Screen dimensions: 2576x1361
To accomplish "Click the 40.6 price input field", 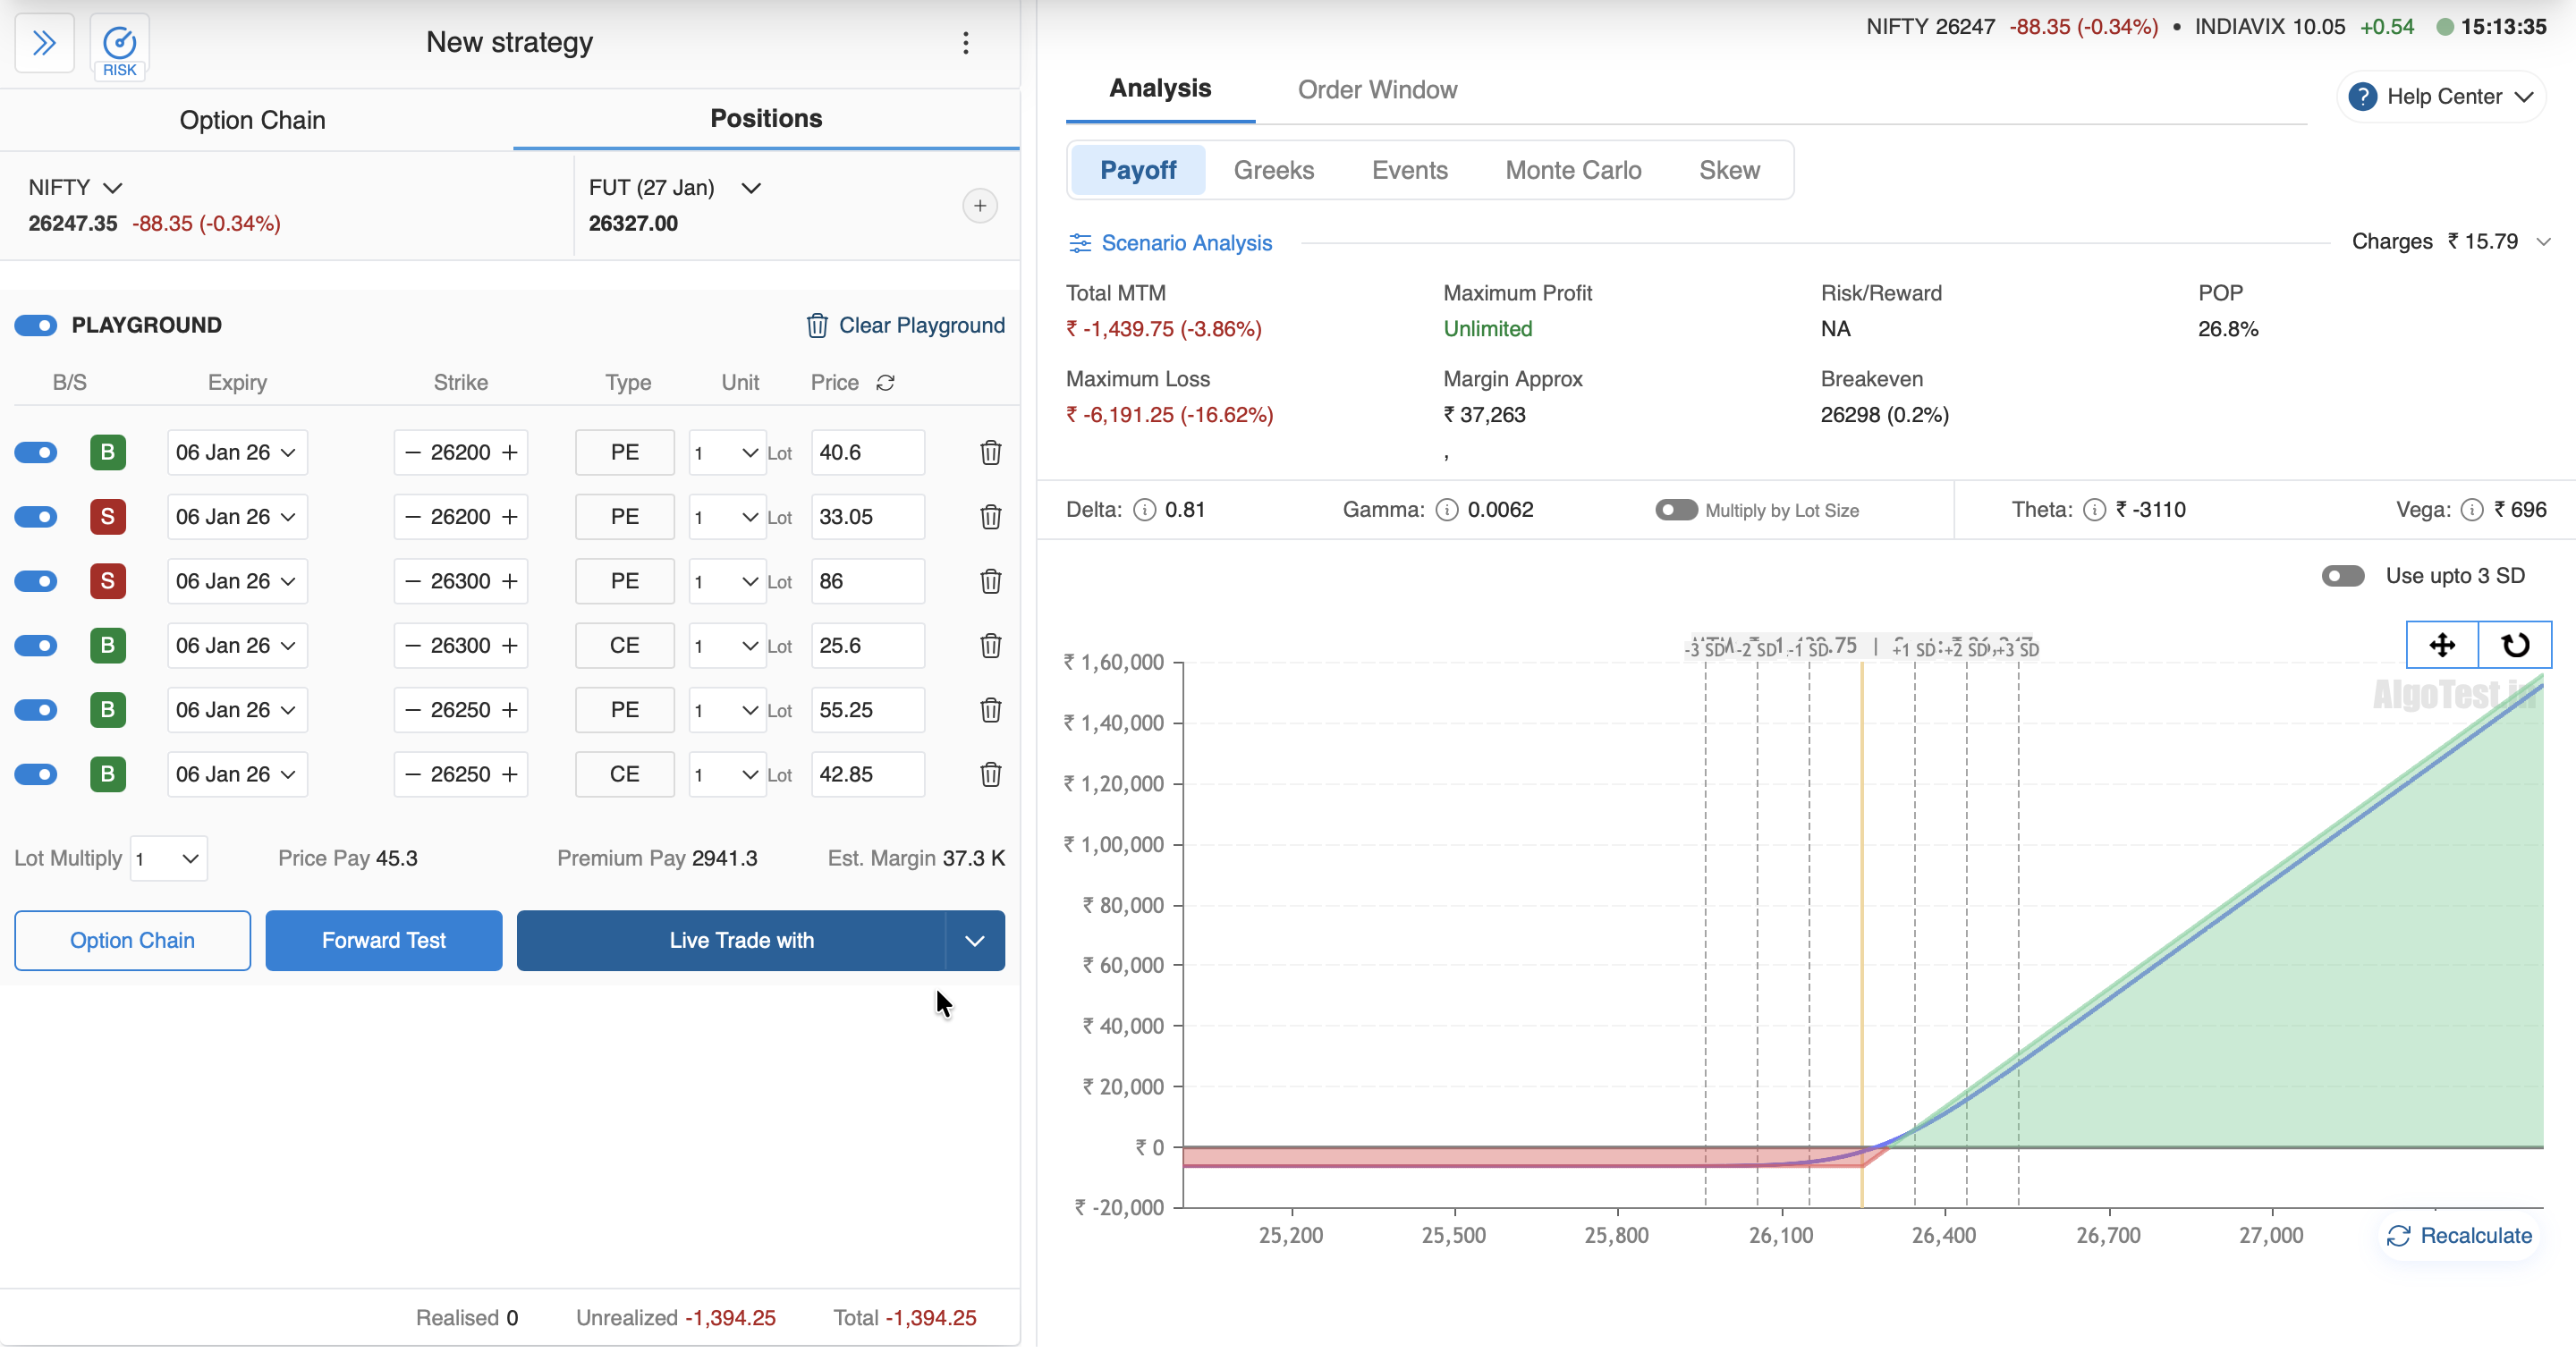I will [x=866, y=453].
